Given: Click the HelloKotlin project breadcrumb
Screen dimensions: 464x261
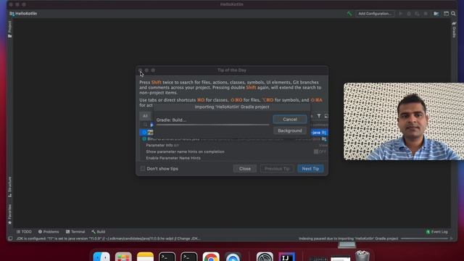Looking at the screenshot, I should [23, 14].
